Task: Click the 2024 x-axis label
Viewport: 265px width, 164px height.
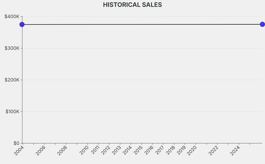Action: pos(235,151)
